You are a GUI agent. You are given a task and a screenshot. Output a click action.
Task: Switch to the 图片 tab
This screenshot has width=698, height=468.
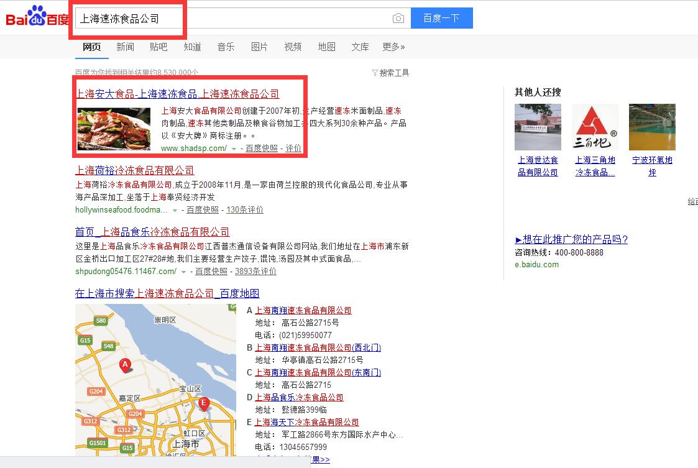pos(259,47)
